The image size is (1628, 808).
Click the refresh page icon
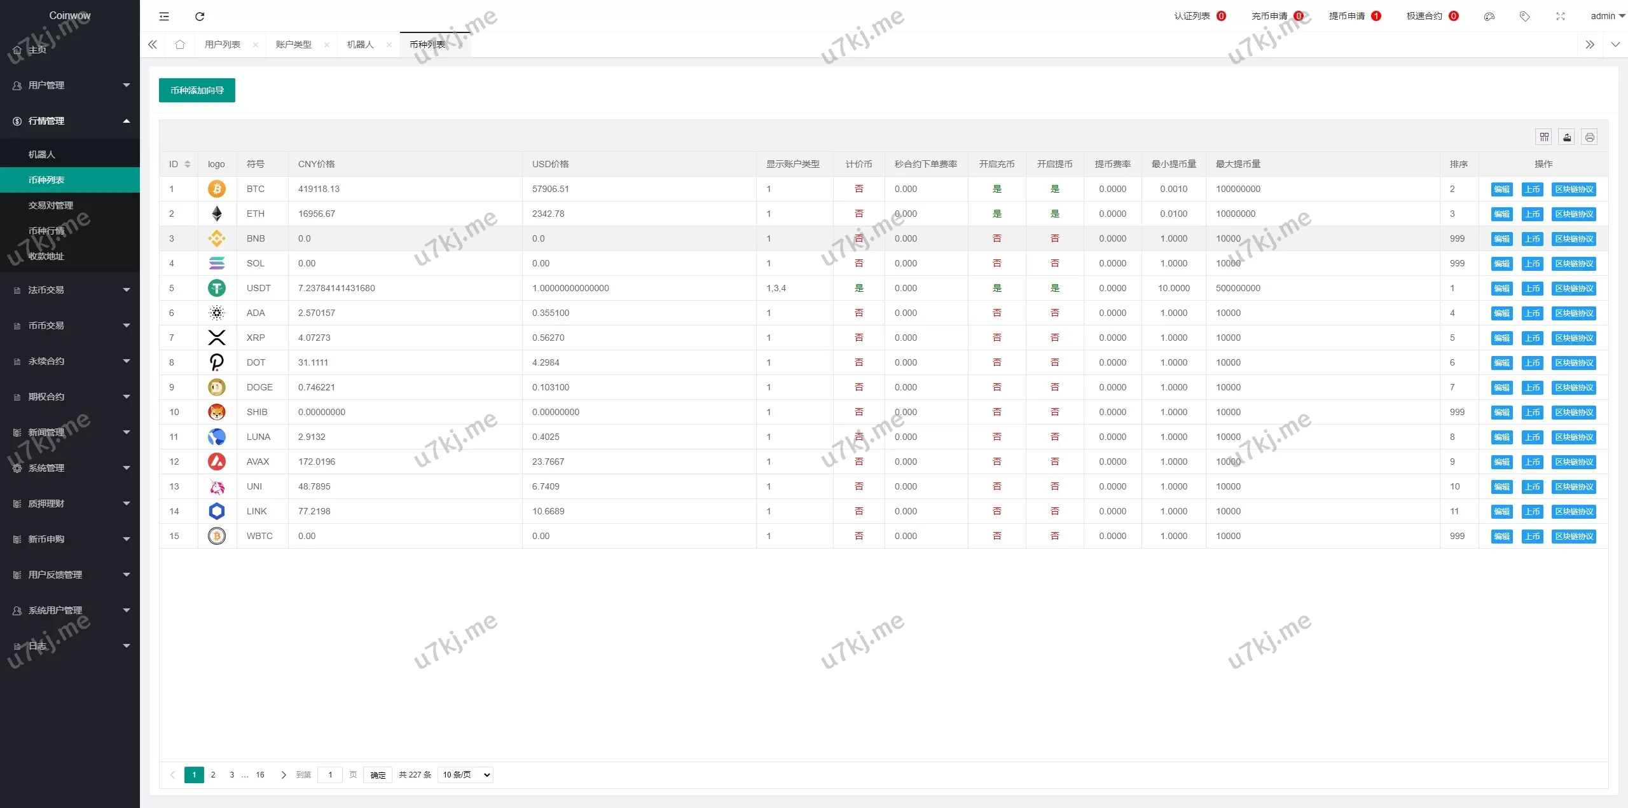(200, 17)
